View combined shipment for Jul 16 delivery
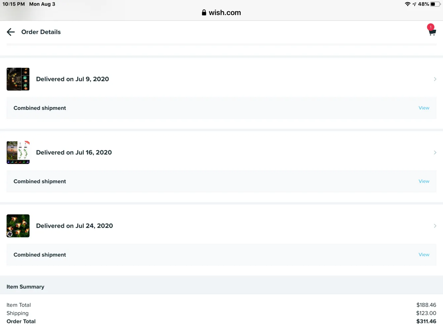Viewport: 443px width, 332px height. [x=424, y=181]
